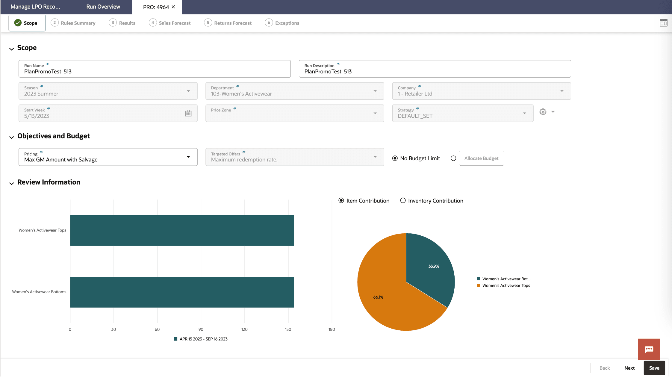Screen dimensions: 672x378
Task: Open the red chat assistant icon
Action: point(649,349)
